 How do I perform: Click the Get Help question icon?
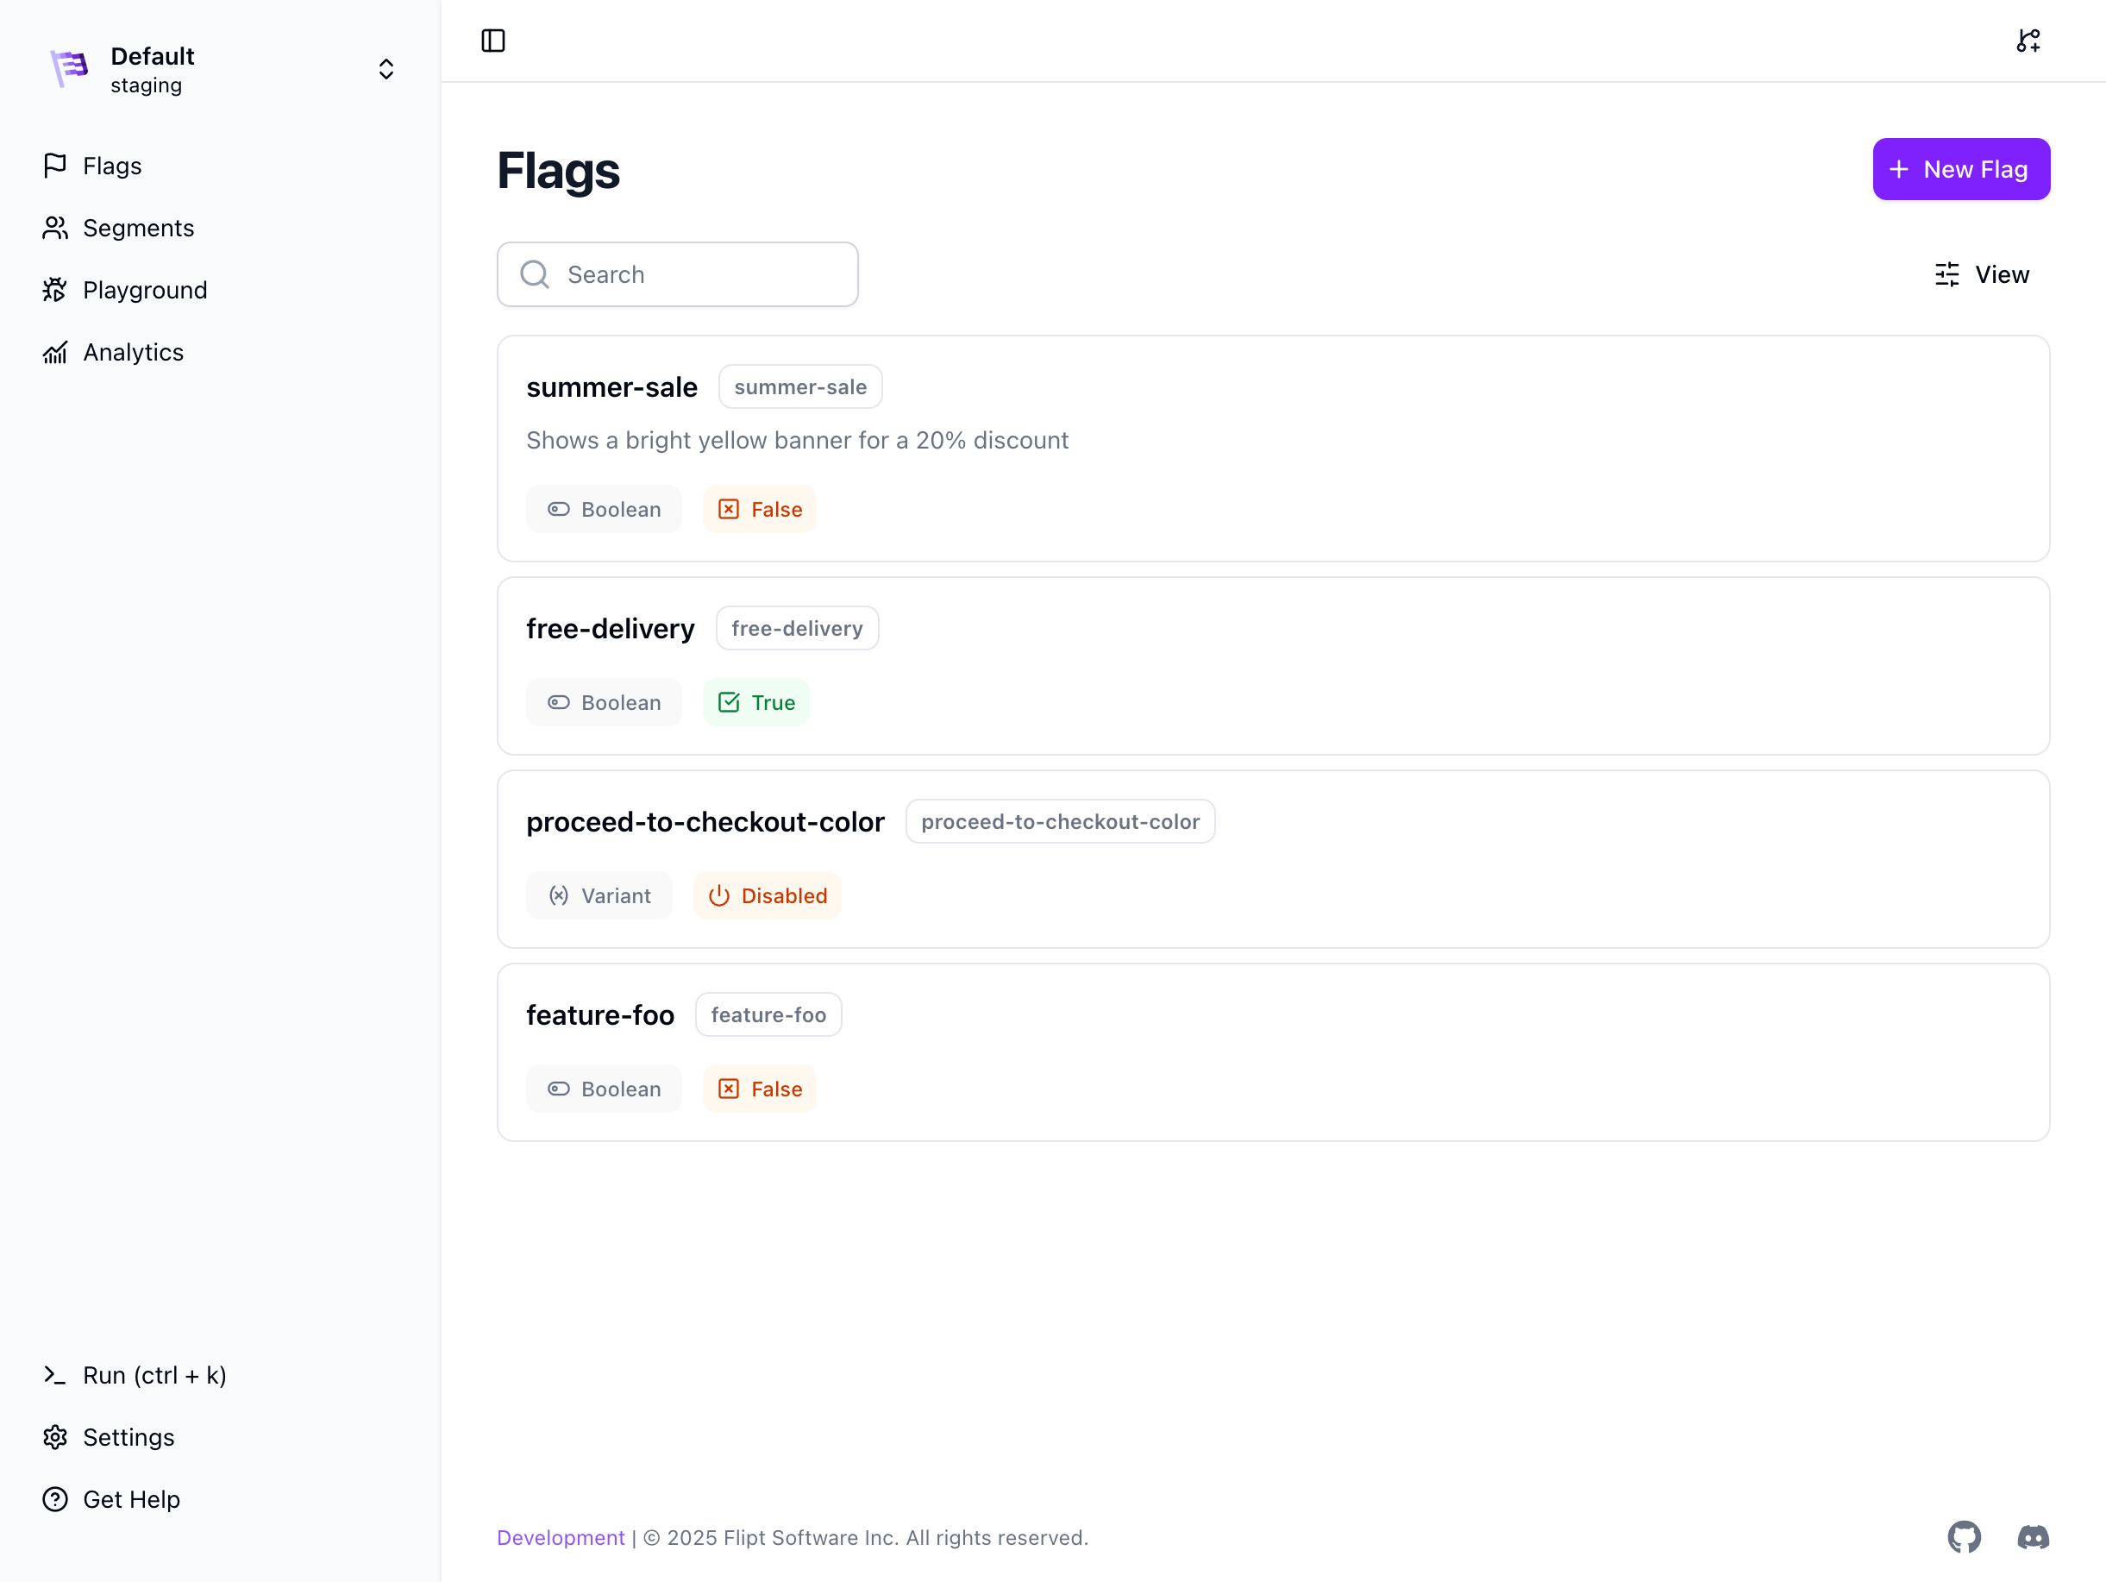pos(55,1499)
